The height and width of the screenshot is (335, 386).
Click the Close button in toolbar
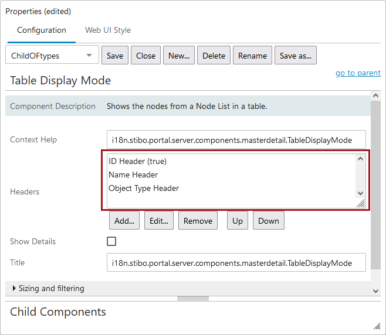(x=145, y=56)
